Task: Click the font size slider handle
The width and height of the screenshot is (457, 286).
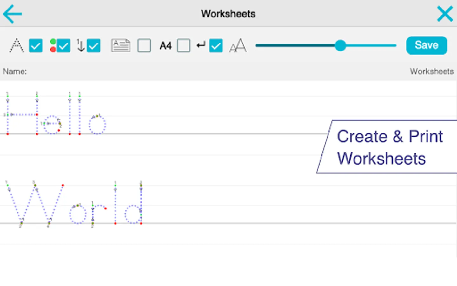Action: tap(340, 45)
